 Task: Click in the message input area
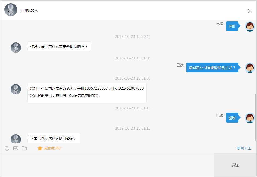(106, 165)
